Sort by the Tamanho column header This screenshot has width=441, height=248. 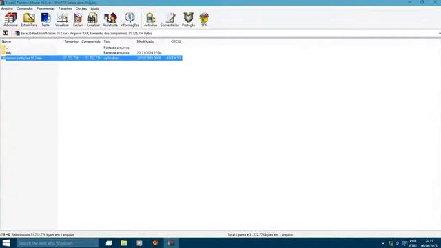[71, 41]
